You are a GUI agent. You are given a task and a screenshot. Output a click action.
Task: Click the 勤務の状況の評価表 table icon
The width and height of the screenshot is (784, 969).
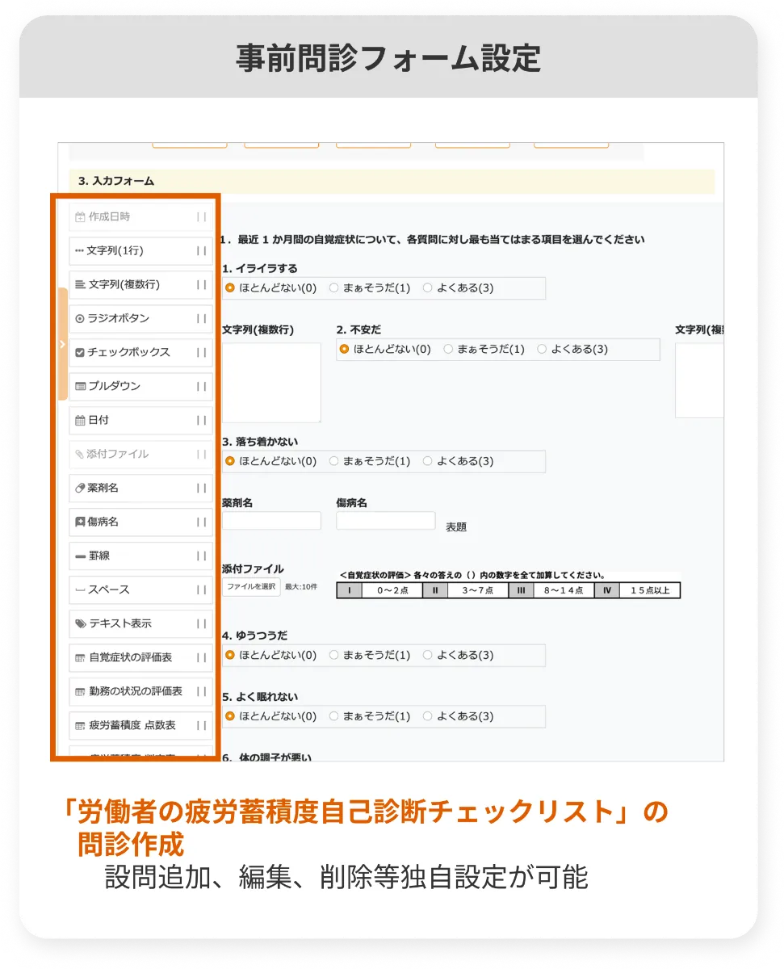pos(80,692)
